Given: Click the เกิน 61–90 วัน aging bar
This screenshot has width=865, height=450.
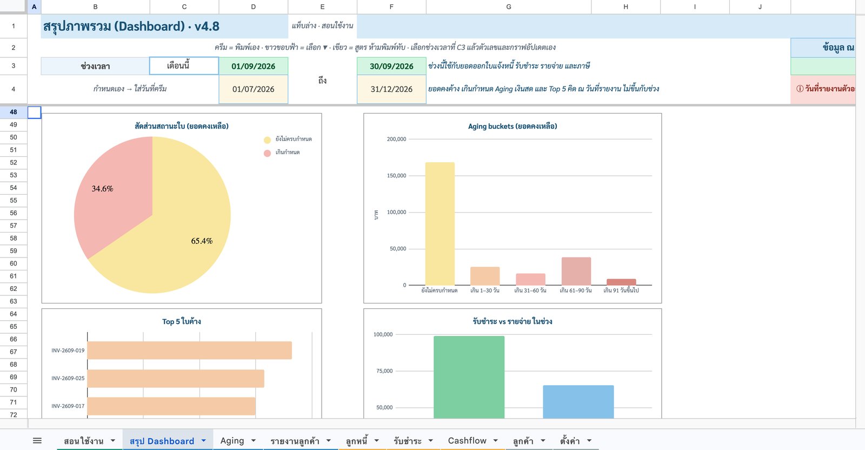Looking at the screenshot, I should coord(576,271).
